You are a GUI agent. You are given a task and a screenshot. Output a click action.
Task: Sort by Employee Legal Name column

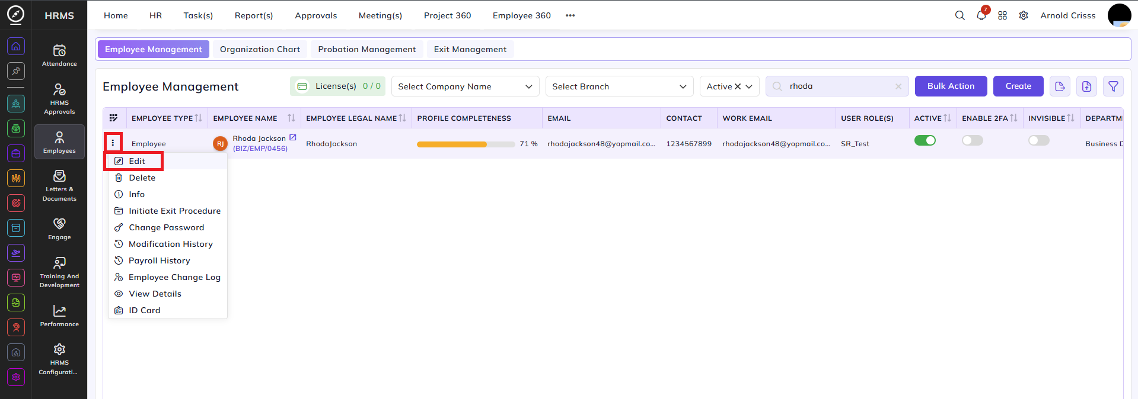[x=403, y=118]
